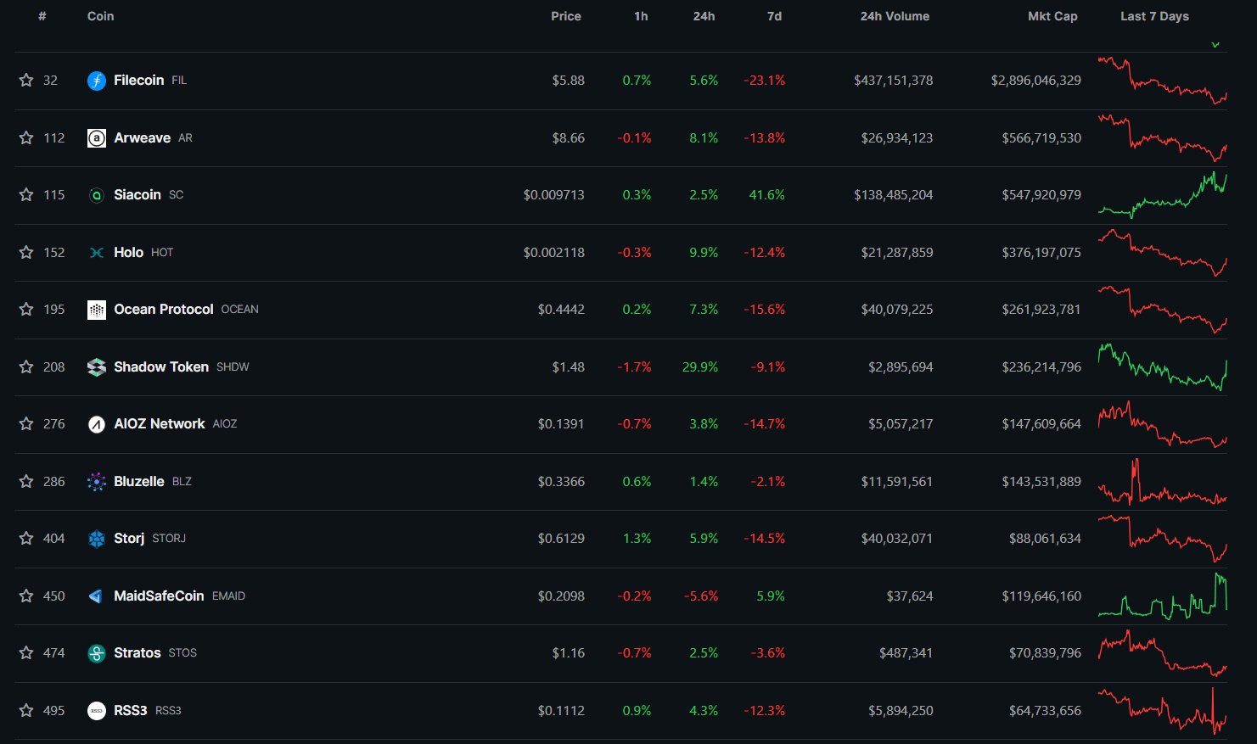Image resolution: width=1257 pixels, height=744 pixels.
Task: Open the Shadow Token link
Action: (x=161, y=366)
